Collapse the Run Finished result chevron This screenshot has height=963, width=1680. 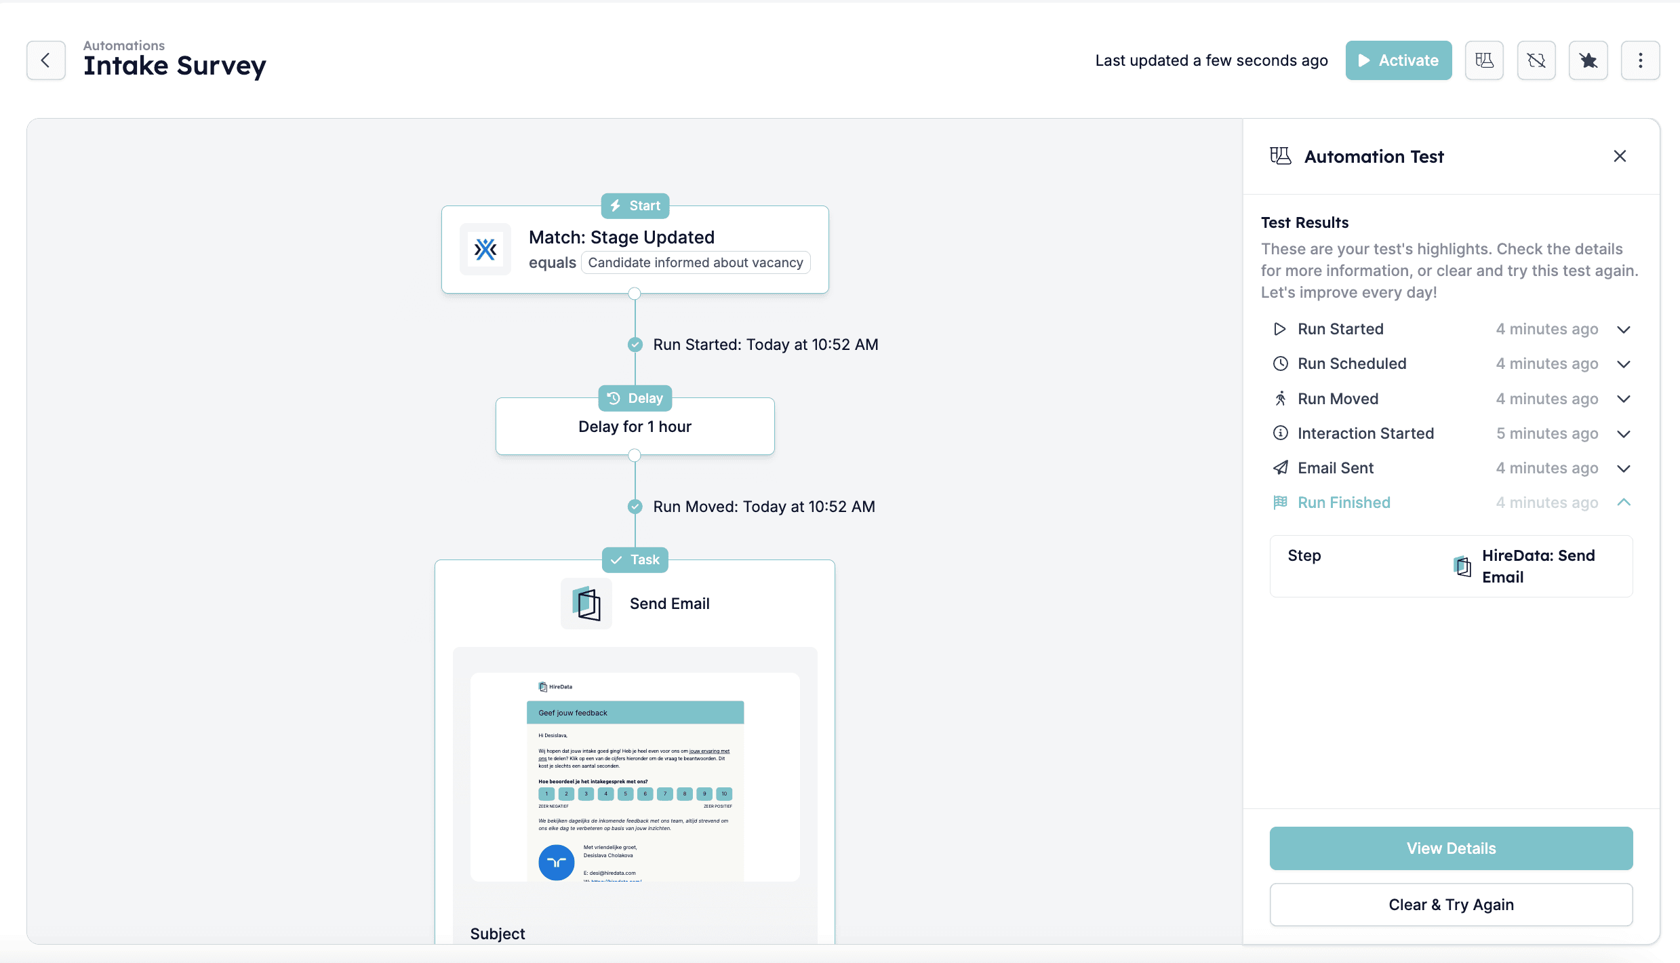(x=1624, y=503)
